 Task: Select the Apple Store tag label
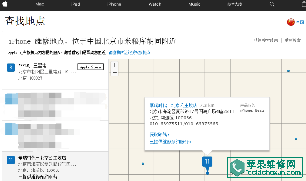(x=90, y=67)
